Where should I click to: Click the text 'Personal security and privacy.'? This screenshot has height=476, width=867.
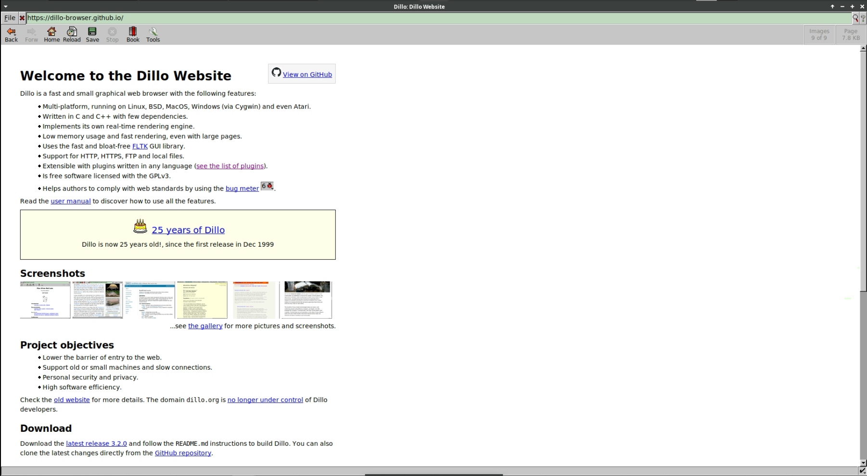[x=90, y=377]
